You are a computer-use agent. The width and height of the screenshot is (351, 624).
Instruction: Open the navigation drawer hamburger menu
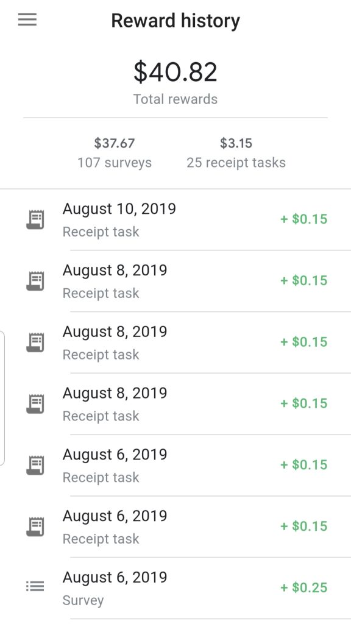coord(26,19)
